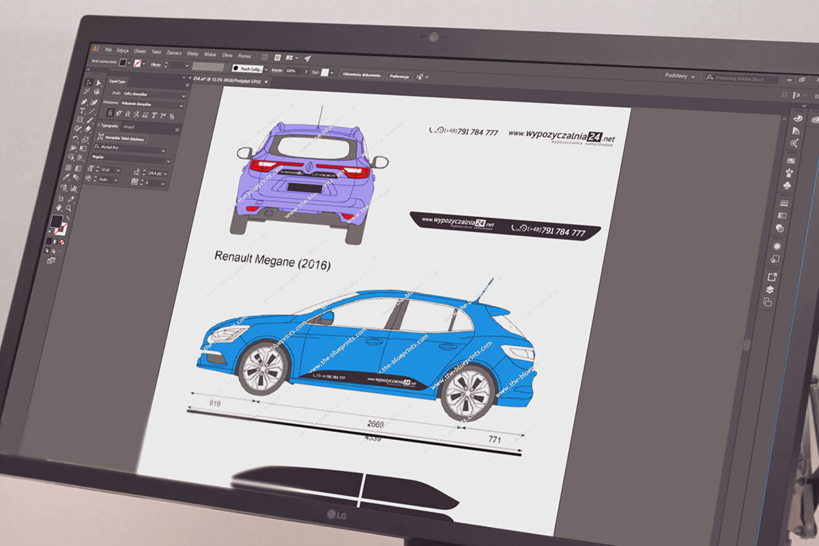Select the Selection (black arrow) tool
Viewport: 819px width, 546px height.
(89, 83)
